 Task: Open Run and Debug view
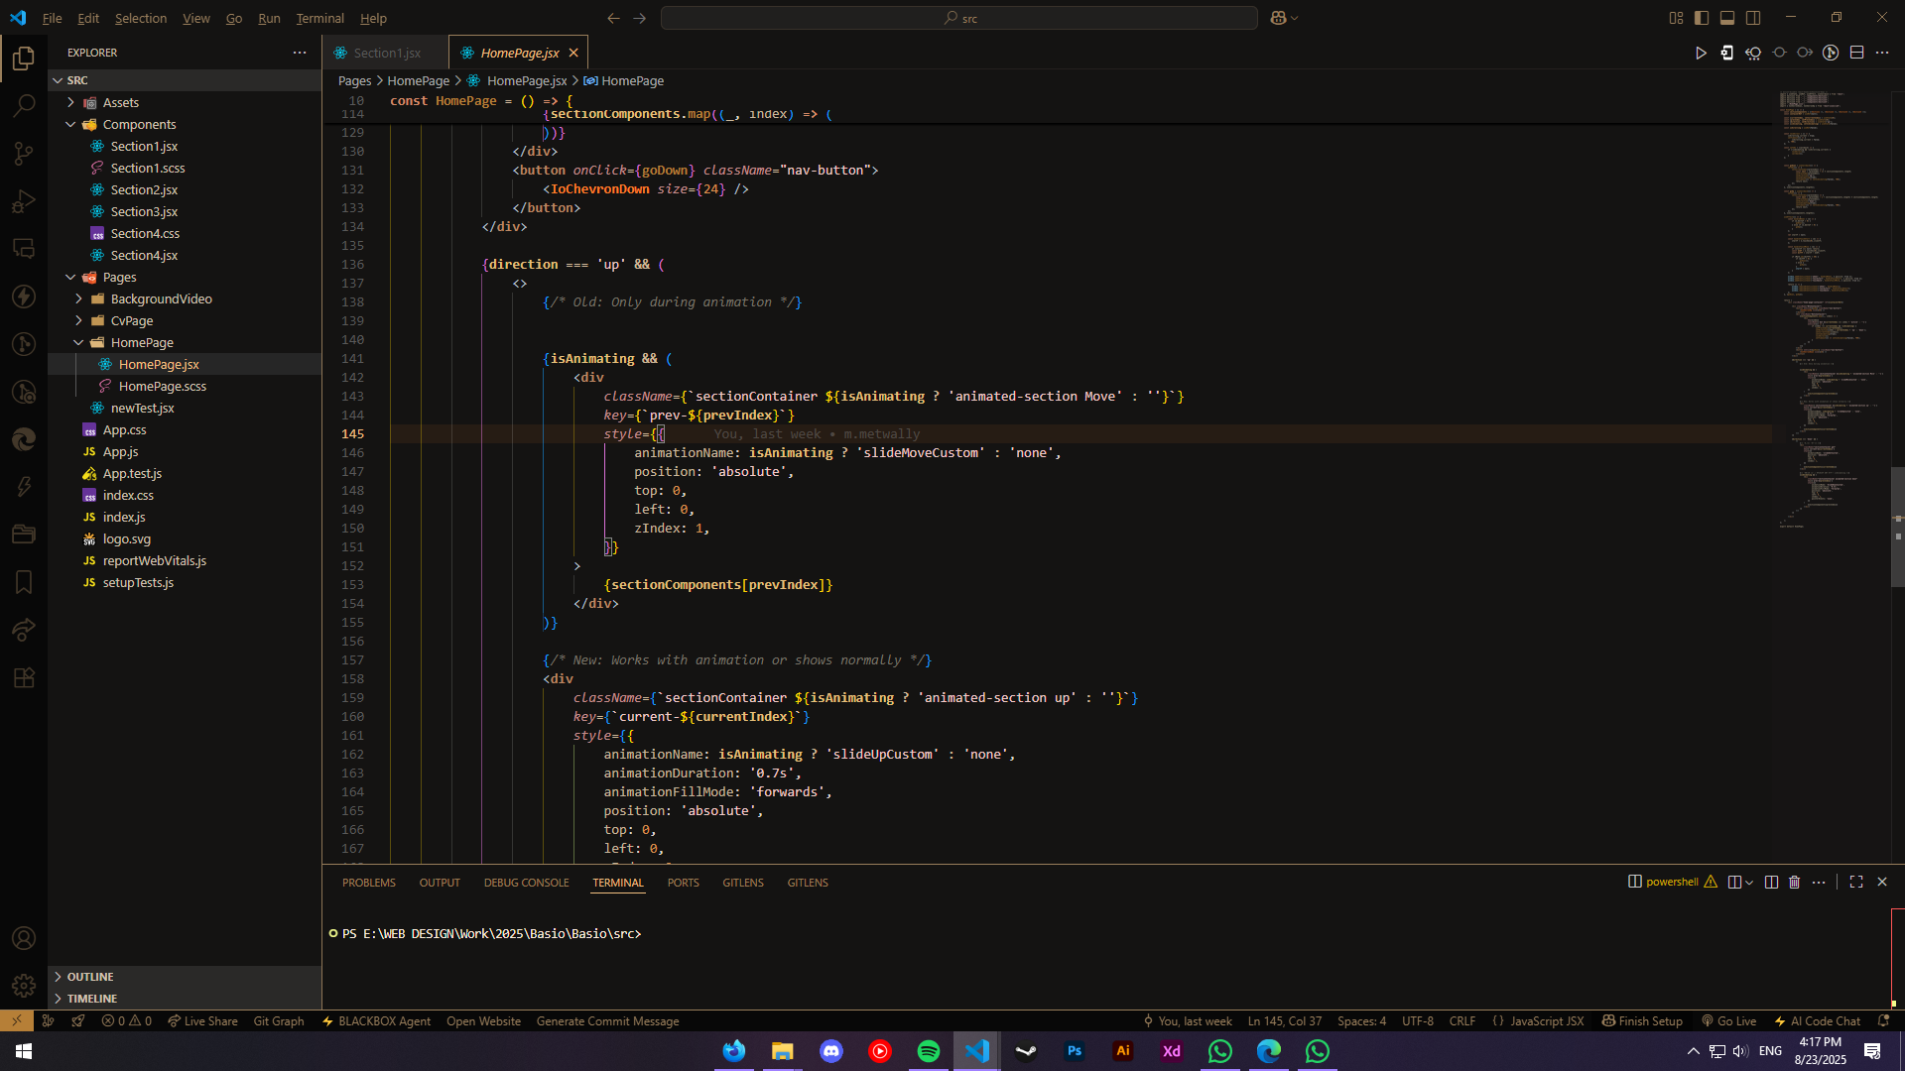pyautogui.click(x=24, y=201)
